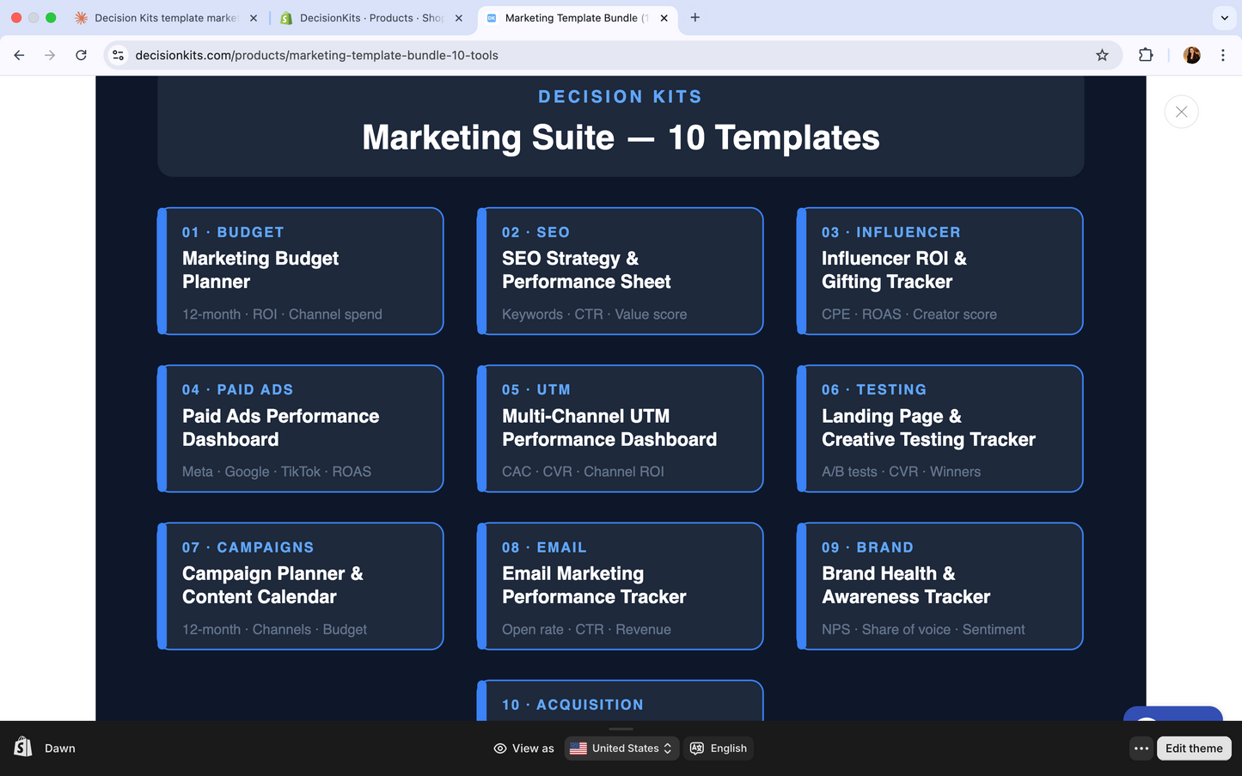Click the US flag icon in country selector
The width and height of the screenshot is (1242, 776).
click(x=578, y=748)
